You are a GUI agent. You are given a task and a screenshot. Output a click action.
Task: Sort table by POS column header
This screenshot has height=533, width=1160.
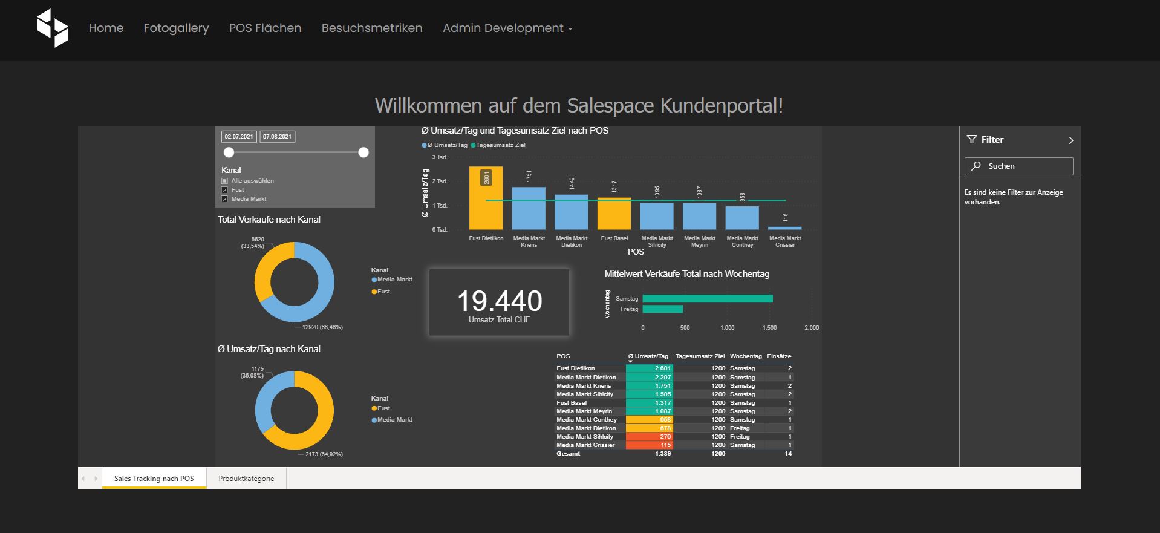(x=563, y=356)
